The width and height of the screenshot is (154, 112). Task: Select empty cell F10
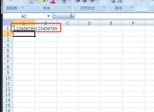[x=133, y=78]
